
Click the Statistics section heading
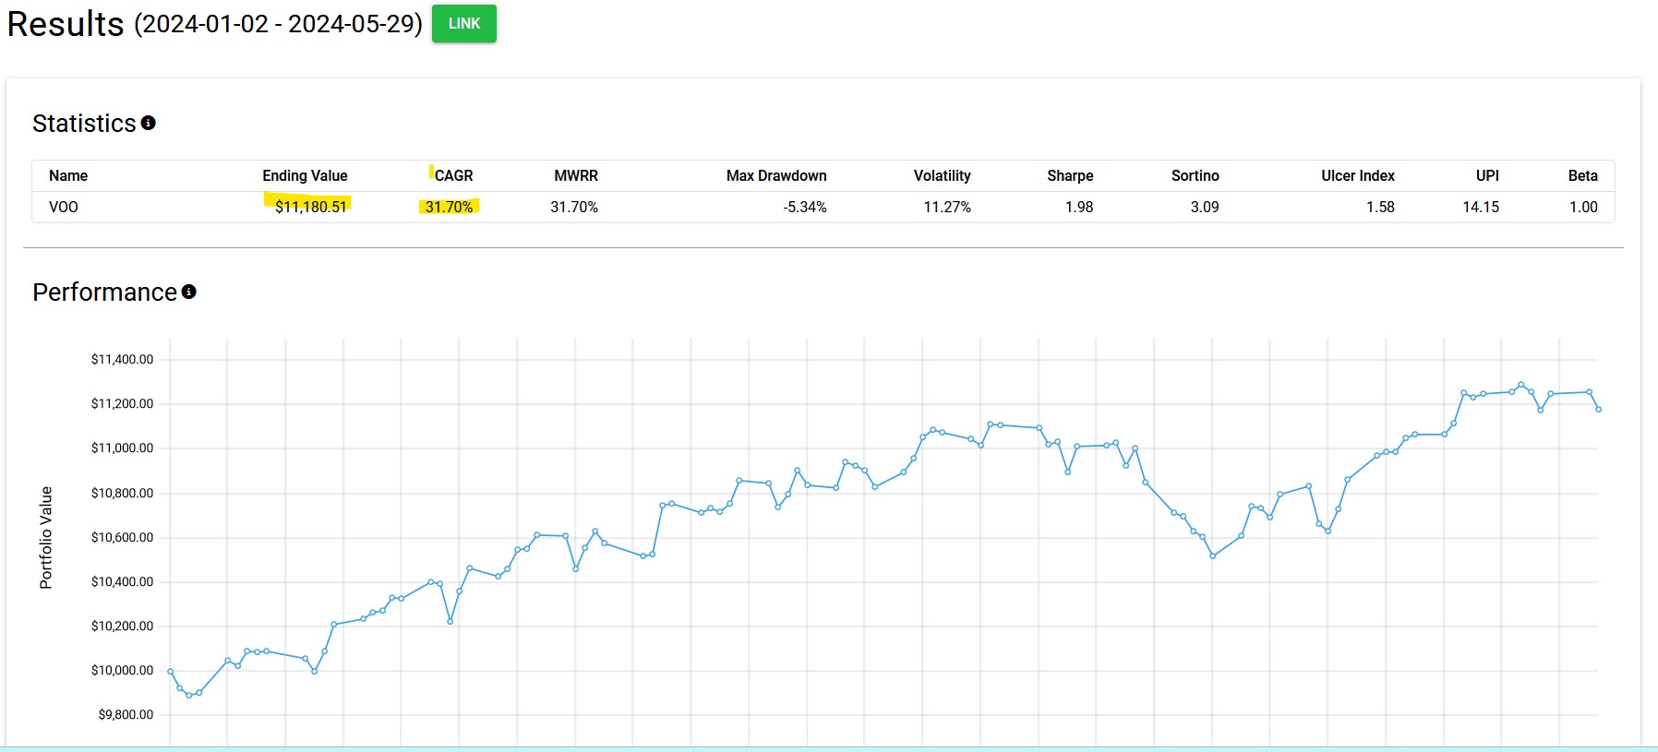click(x=84, y=124)
